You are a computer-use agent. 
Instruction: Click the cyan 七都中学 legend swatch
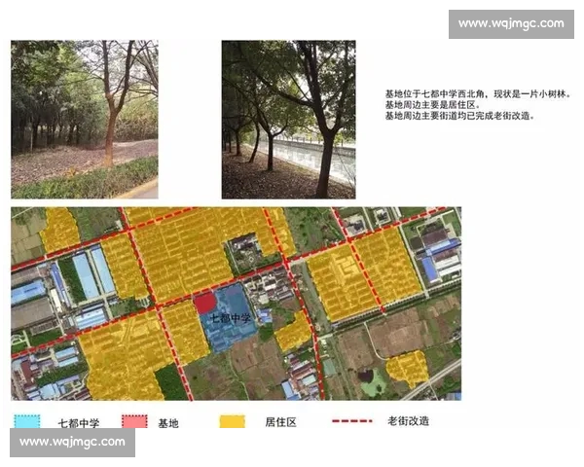point(27,421)
